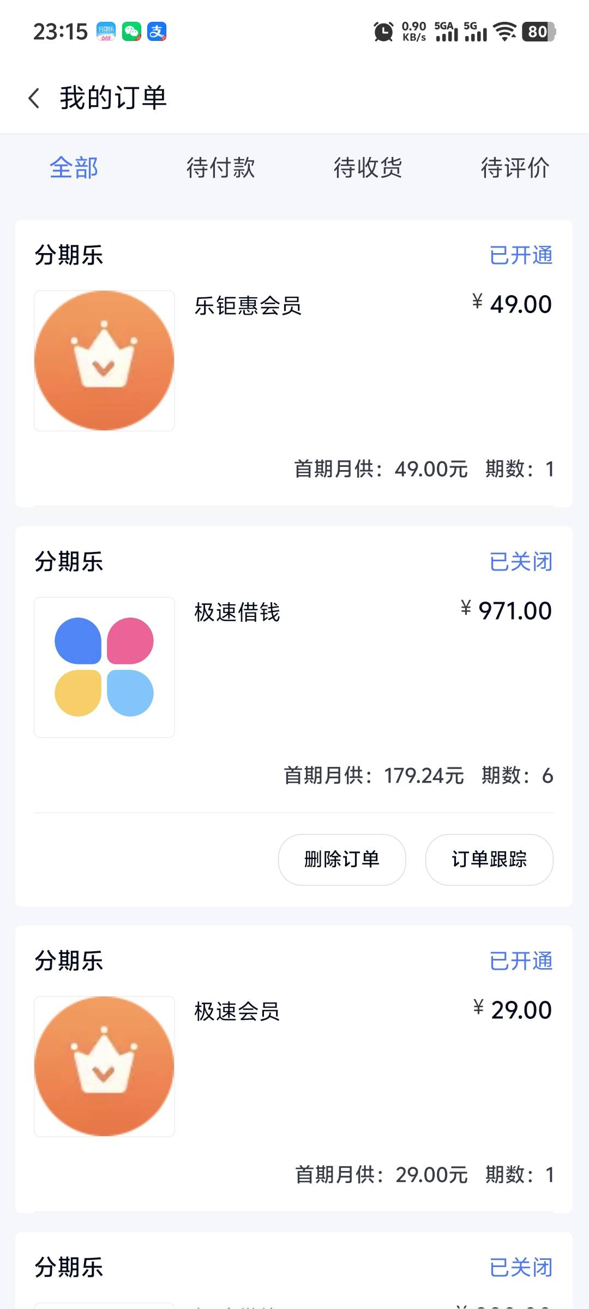
Task: Open the 极速会员 crown icon
Action: [x=104, y=1066]
